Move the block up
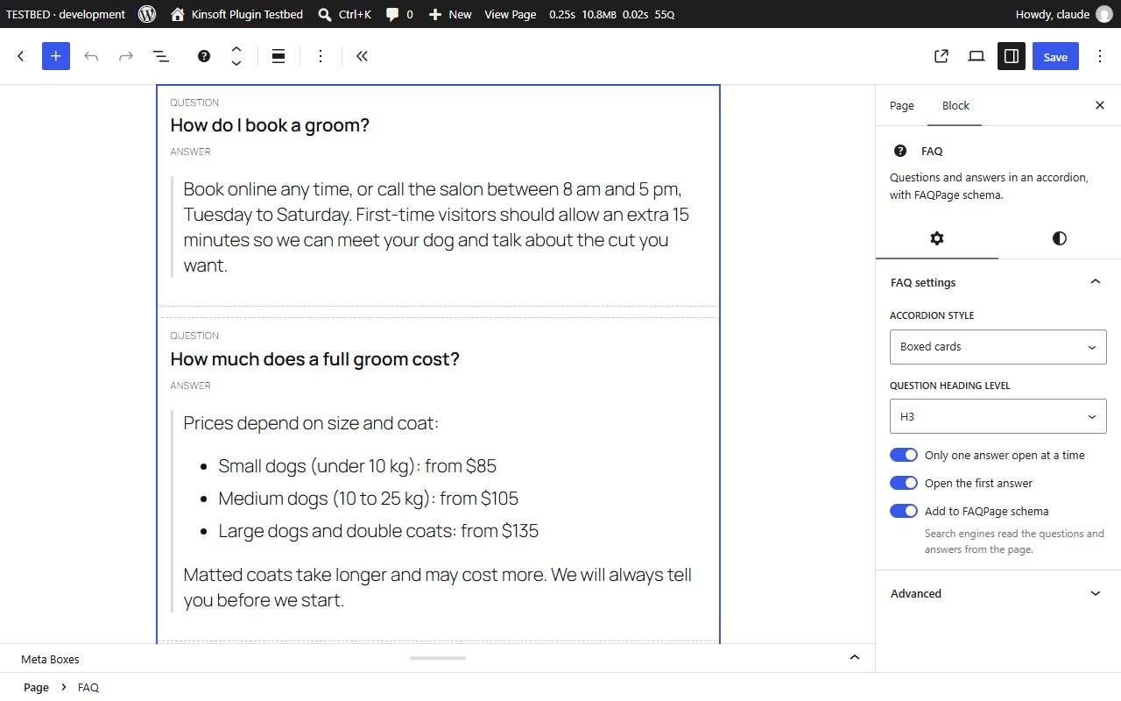 236,49
